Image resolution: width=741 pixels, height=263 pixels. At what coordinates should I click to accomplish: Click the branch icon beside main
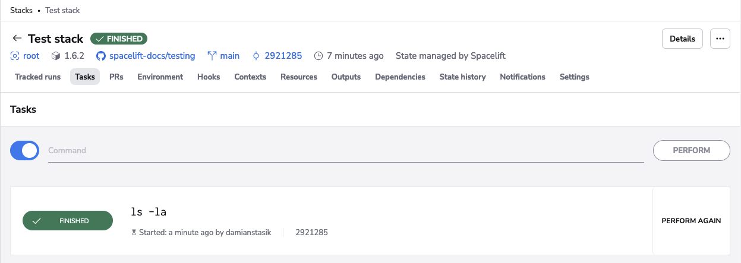click(212, 56)
